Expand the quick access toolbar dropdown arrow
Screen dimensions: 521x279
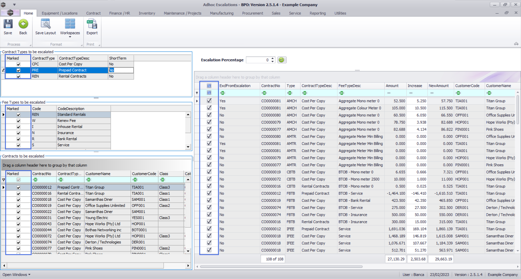click(14, 5)
